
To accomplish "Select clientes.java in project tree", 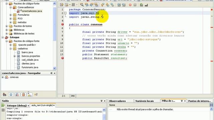I will 28,64.
